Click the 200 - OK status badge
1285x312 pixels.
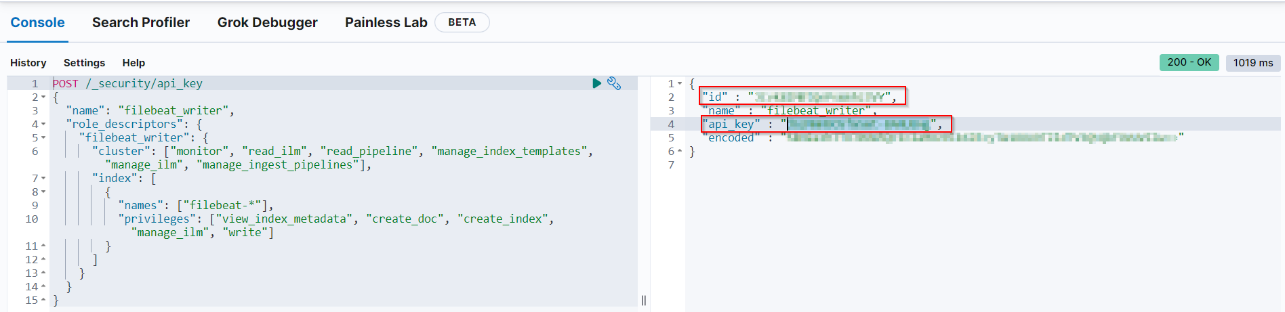click(x=1189, y=62)
